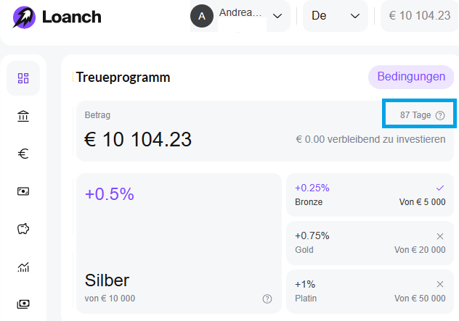Click the stacked cash icon in sidebar
459x321 pixels.
click(x=23, y=304)
